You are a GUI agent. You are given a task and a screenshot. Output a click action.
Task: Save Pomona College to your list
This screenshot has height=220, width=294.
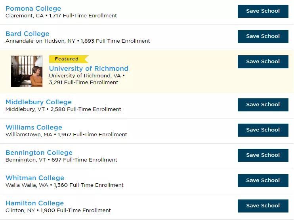(x=263, y=11)
